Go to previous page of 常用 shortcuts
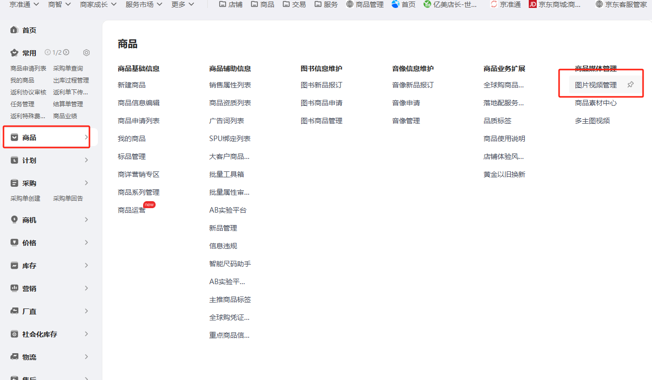This screenshot has height=380, width=652. tap(48, 53)
